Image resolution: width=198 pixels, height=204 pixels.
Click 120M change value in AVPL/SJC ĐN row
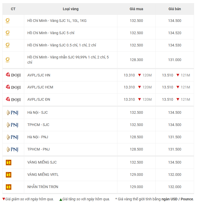[147, 99]
